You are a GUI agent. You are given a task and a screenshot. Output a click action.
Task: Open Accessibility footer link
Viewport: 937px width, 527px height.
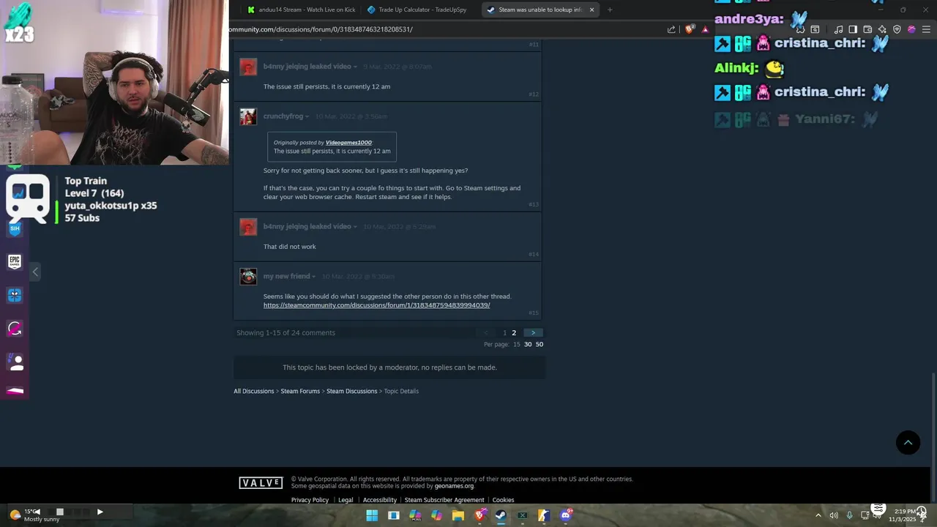coord(380,500)
